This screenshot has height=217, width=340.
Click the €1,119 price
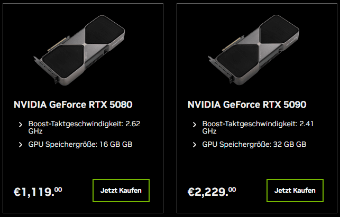[x=37, y=191]
